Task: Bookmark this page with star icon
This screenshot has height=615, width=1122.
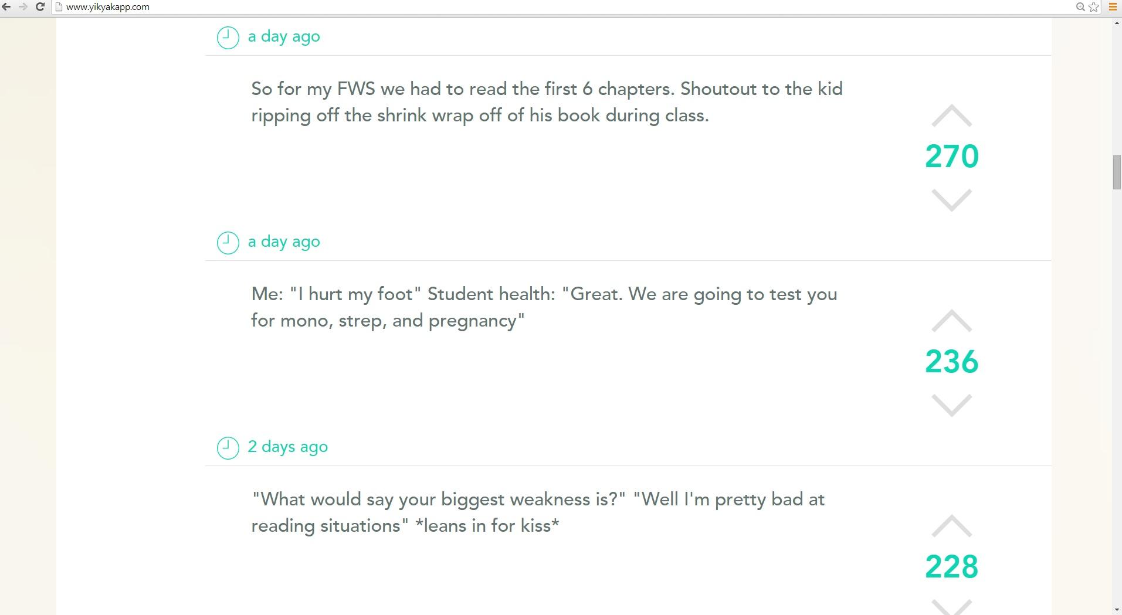Action: pos(1093,7)
